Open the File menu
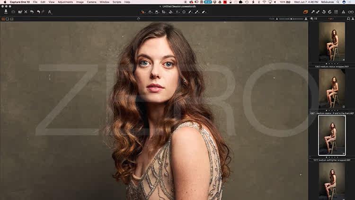This screenshot has width=355, height=200. click(x=35, y=2)
